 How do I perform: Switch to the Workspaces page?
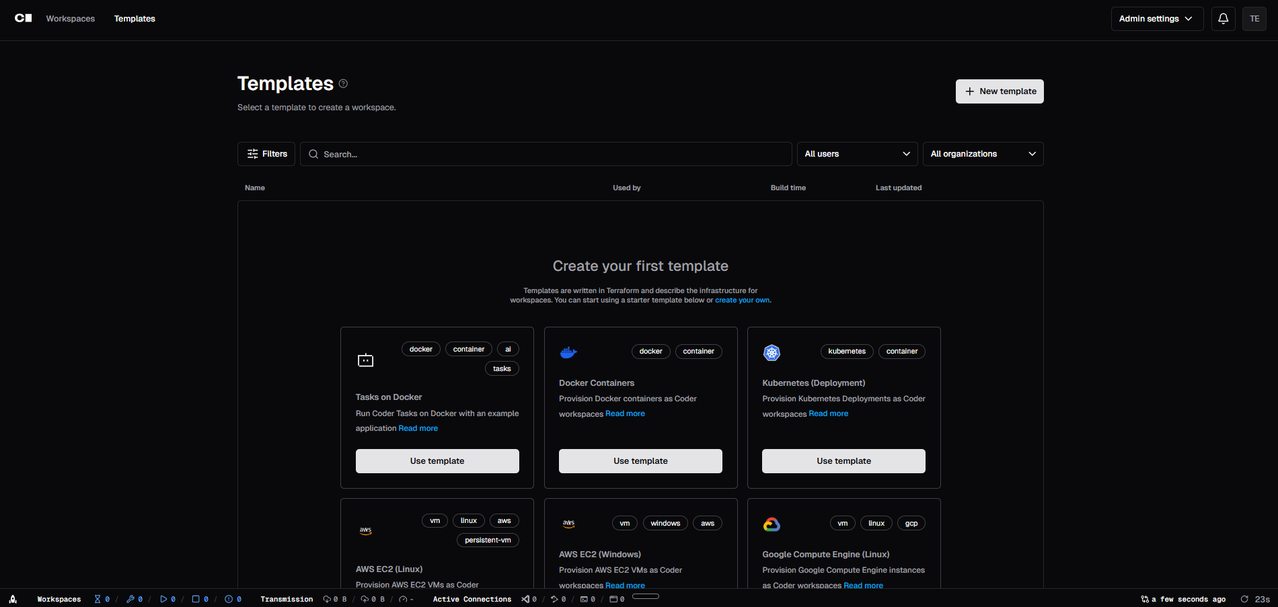pyautogui.click(x=70, y=18)
